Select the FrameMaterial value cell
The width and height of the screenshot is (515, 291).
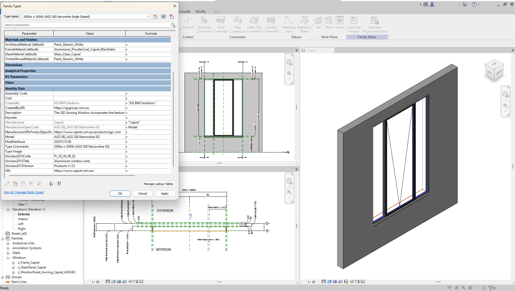[89, 49]
